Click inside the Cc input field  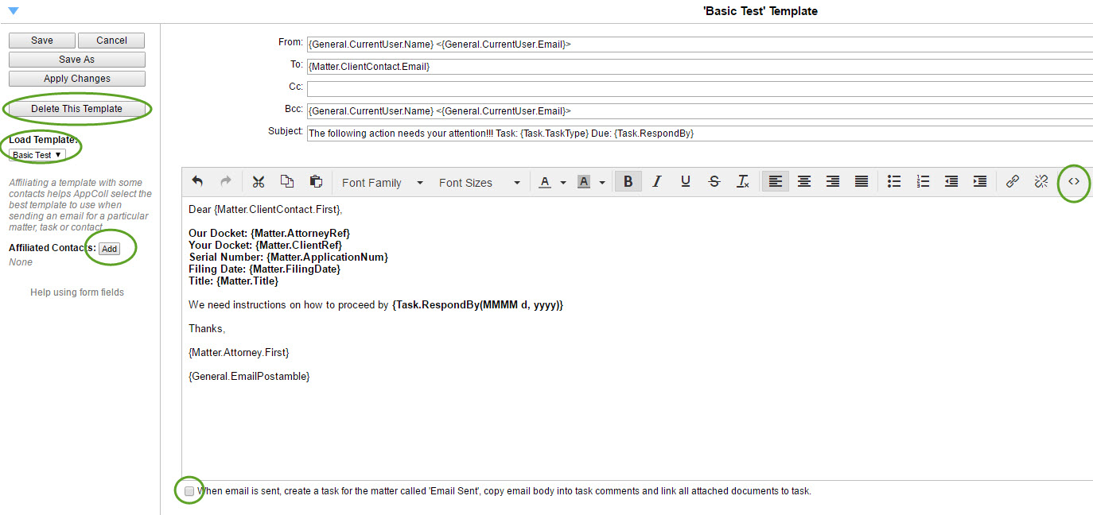(557, 88)
